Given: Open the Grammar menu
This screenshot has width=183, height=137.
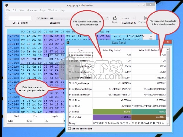Looking at the screenshot, I should coord(32,10).
